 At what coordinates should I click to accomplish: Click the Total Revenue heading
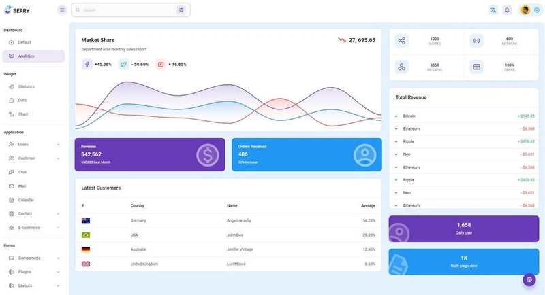pos(411,97)
